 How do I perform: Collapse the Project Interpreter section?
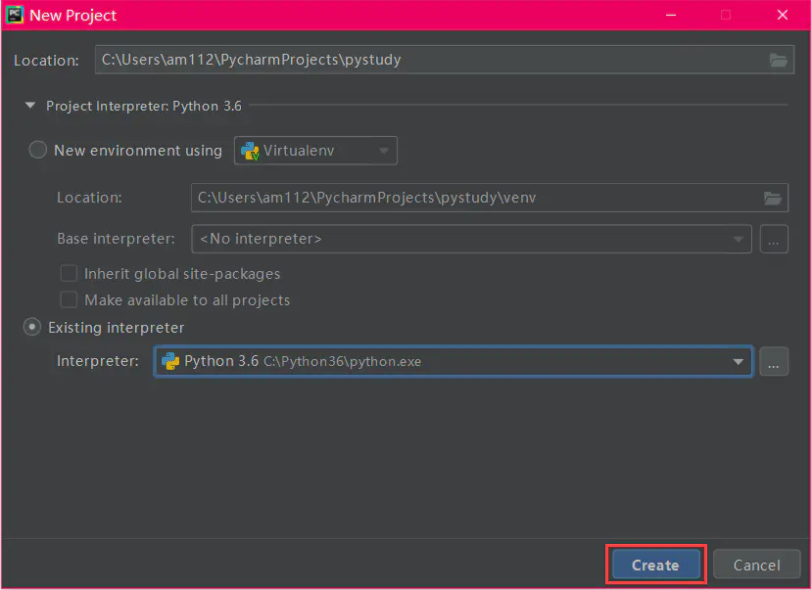pos(30,106)
